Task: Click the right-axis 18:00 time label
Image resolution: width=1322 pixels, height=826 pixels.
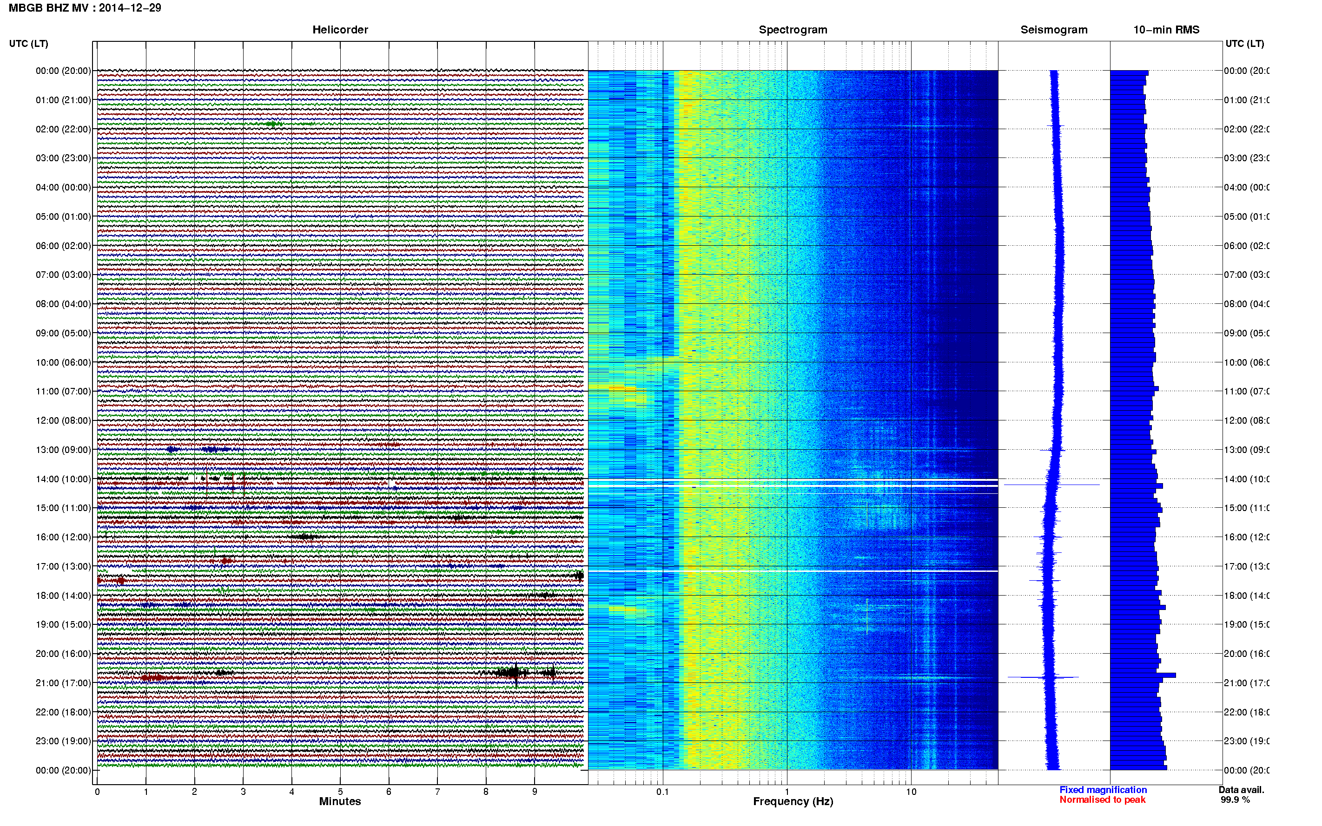Action: click(x=1247, y=596)
